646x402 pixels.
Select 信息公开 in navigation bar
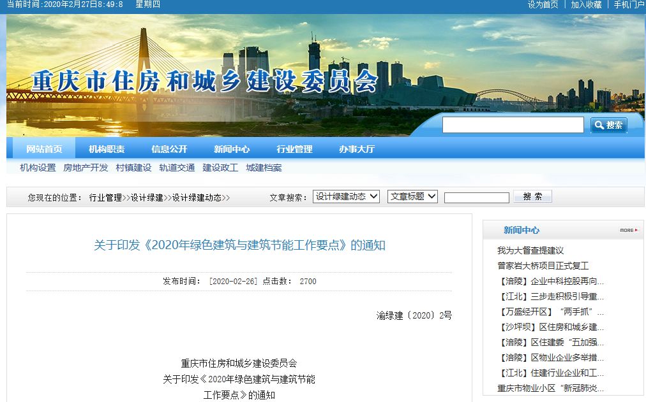pyautogui.click(x=169, y=149)
